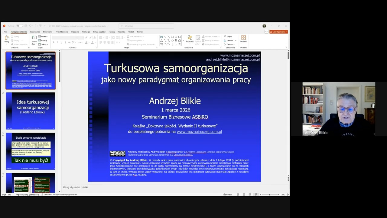The height and width of the screenshot is (218, 387).
Task: Click the Udostępnianie share button
Action: point(278,32)
